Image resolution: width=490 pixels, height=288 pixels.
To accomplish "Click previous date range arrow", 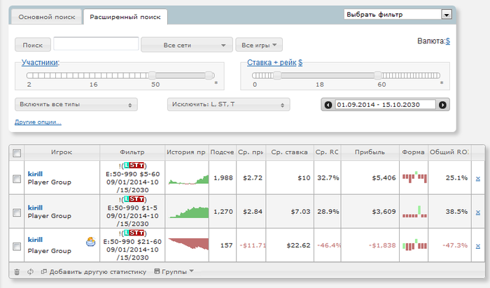I will [x=328, y=105].
